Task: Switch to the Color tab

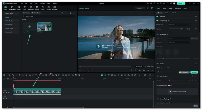Action: (x=185, y=8)
